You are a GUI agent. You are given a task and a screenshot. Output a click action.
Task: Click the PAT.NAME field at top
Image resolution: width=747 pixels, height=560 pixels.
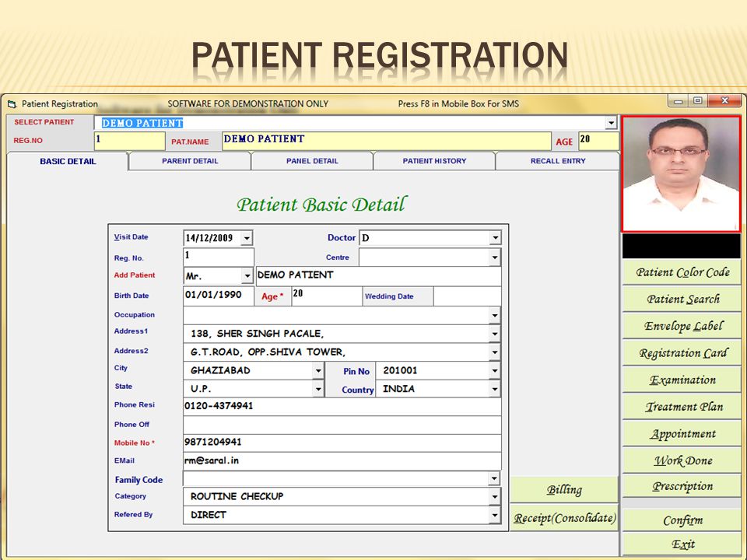387,141
